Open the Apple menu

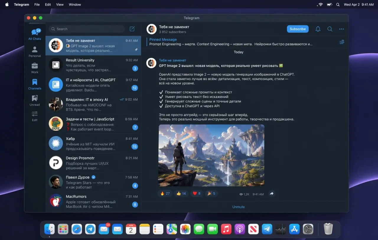point(7,4)
